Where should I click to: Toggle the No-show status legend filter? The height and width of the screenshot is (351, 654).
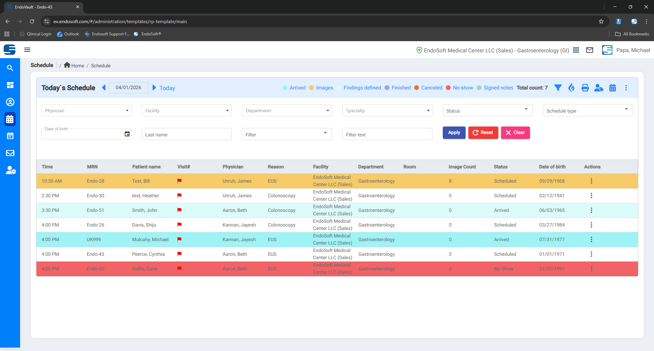[x=463, y=88]
